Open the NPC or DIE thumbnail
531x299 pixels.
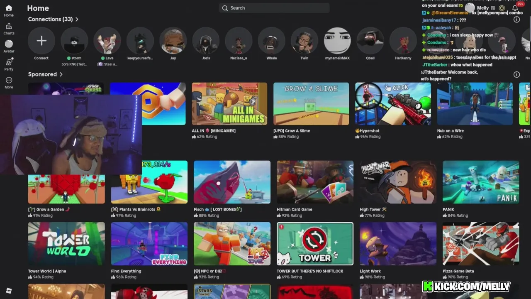[x=232, y=243]
